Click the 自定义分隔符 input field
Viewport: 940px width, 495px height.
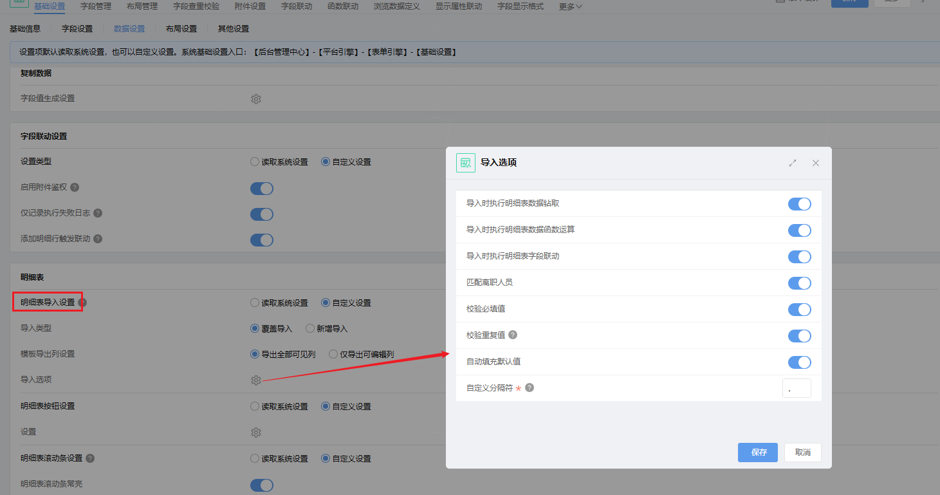pyautogui.click(x=797, y=388)
